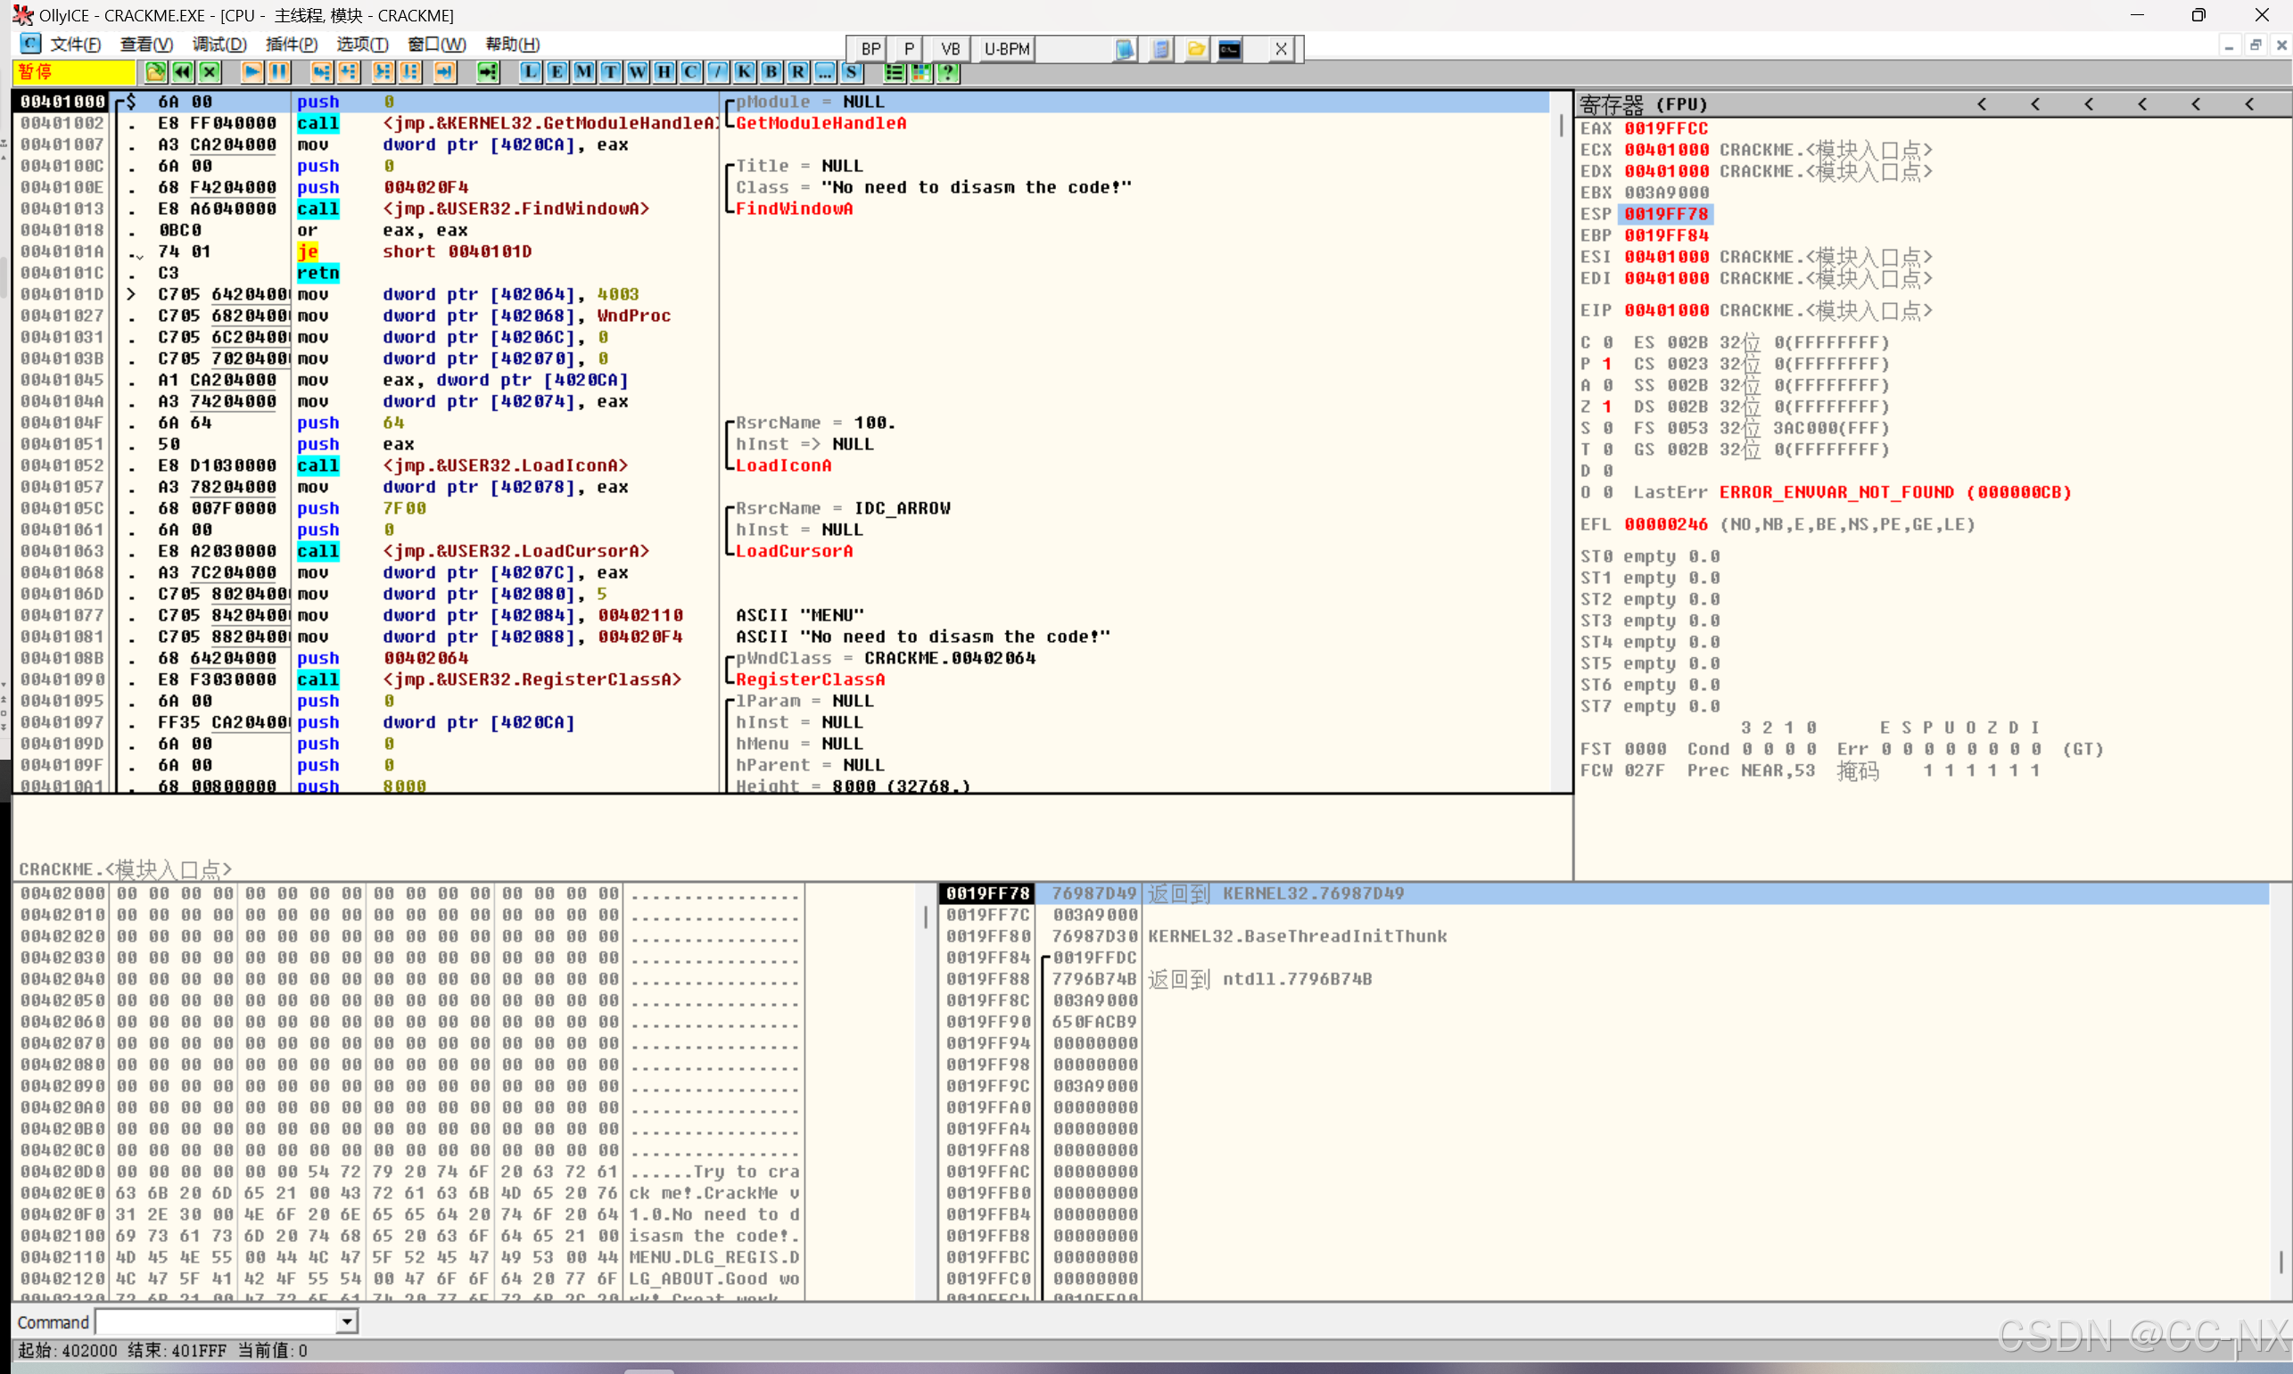2293x1374 pixels.
Task: Open the 帮助(H) Help menu
Action: (512, 45)
